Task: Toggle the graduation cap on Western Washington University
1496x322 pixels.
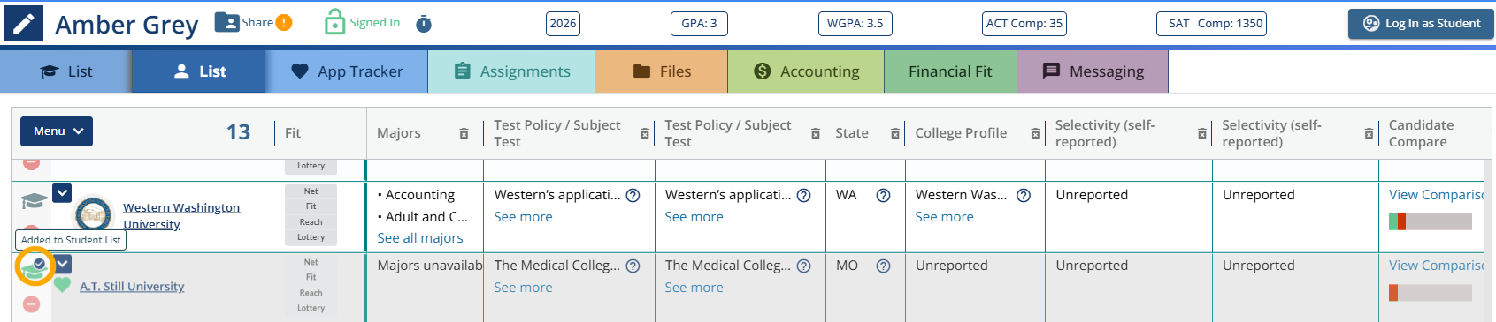Action: (34, 201)
